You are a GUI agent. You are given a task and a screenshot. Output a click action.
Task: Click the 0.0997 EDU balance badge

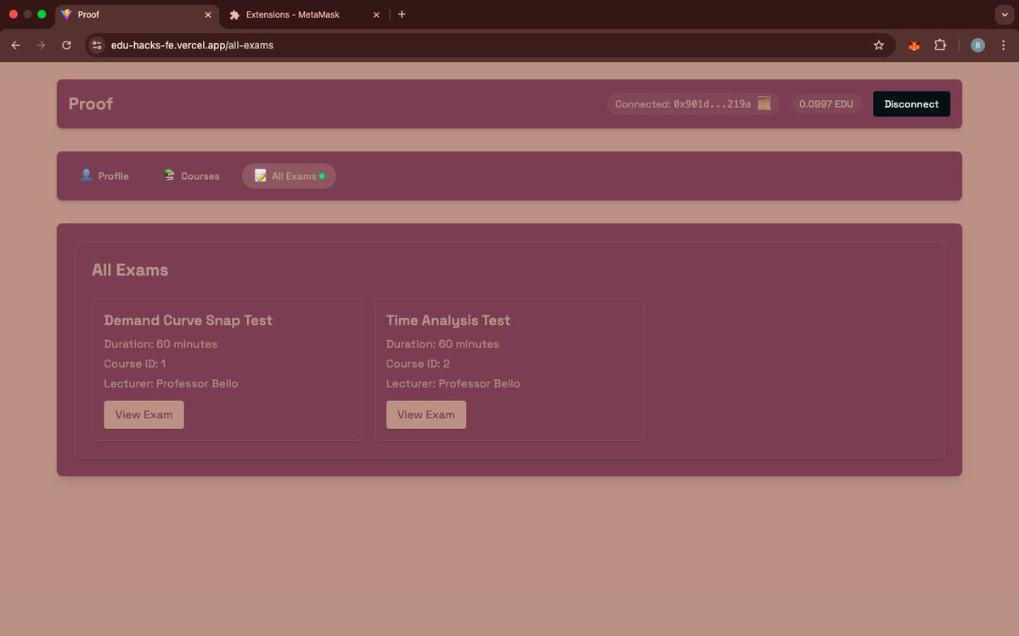point(826,104)
